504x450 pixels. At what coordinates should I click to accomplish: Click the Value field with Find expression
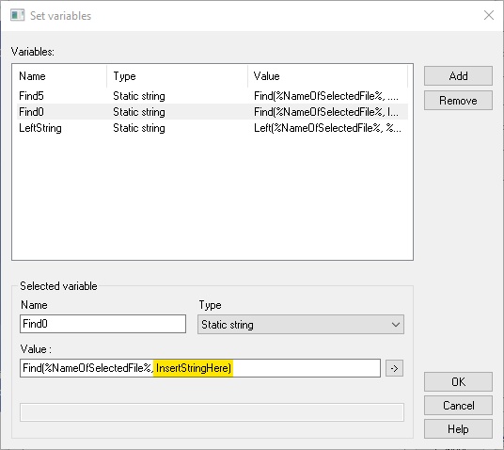tap(200, 368)
